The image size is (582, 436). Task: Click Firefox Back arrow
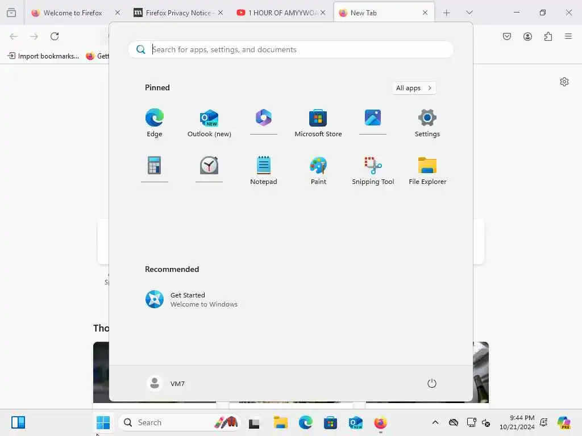point(14,36)
